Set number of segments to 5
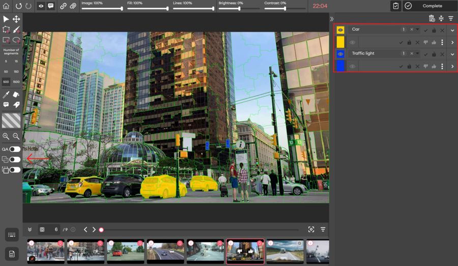Viewport: 458px width, 266px height. [x=6, y=61]
